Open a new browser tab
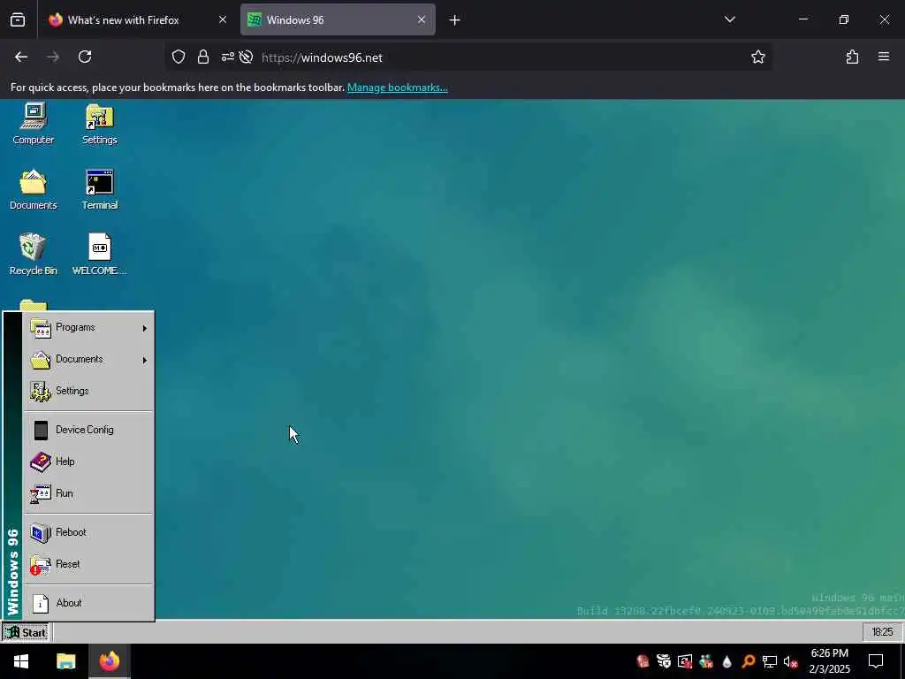The image size is (905, 679). (455, 20)
